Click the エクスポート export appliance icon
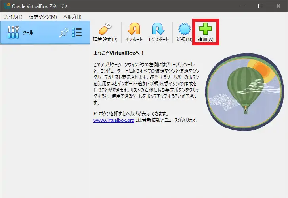Viewport: 288px width, 198px height. (158, 32)
